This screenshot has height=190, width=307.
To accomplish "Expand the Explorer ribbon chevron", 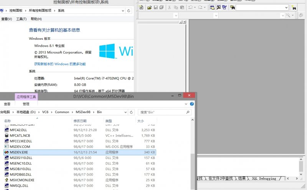I will [x=186, y=104].
